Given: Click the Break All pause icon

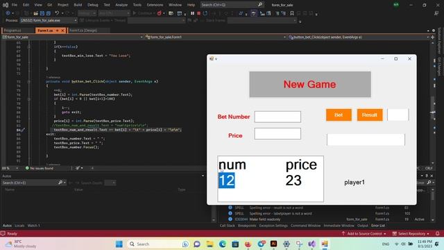Looking at the screenshot, I should click(193, 13).
